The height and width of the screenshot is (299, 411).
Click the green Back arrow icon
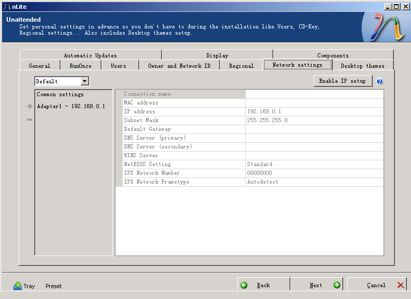244,285
